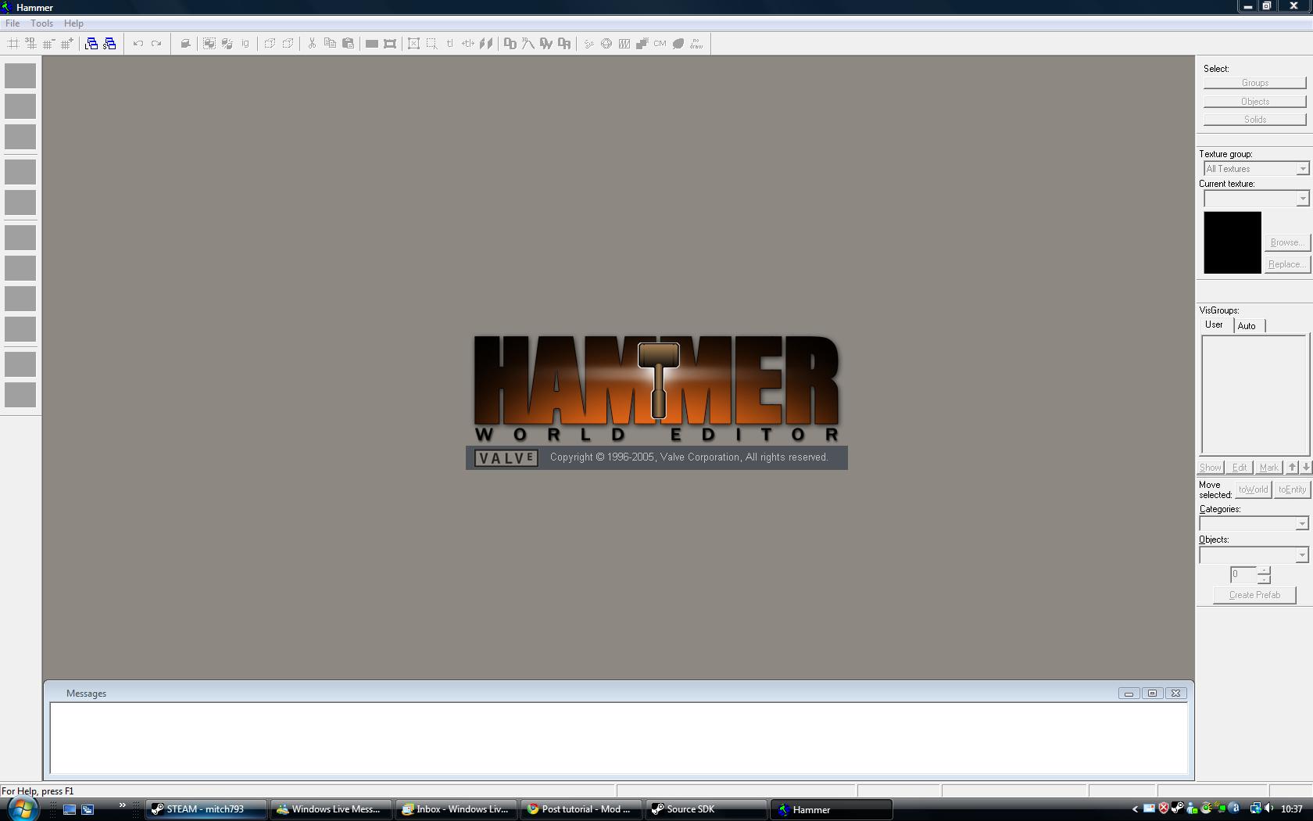This screenshot has height=821, width=1313.
Task: Click the load window state icon
Action: [x=91, y=44]
